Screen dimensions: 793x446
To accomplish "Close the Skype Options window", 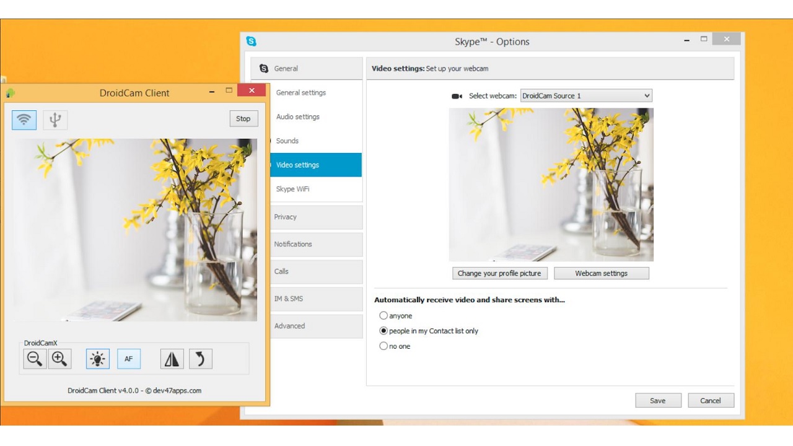I will coord(726,40).
